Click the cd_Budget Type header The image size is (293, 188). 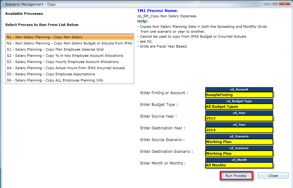tap(239, 101)
